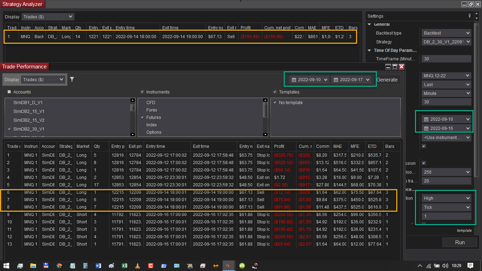
Task: Click the filter funnel icon in Trade Performance
Action: (x=72, y=79)
